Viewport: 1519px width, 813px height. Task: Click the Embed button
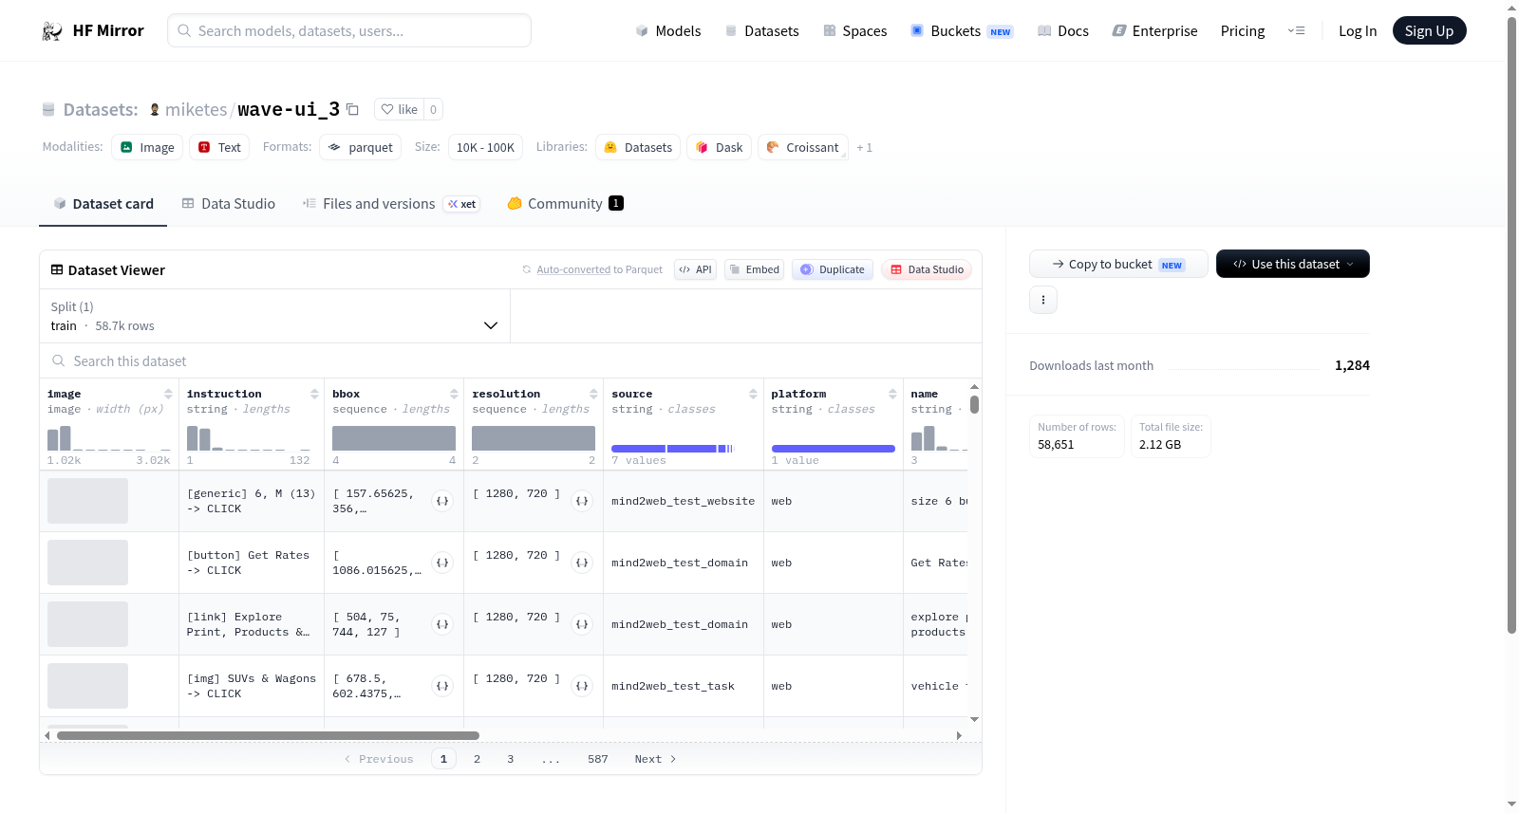pos(754,269)
